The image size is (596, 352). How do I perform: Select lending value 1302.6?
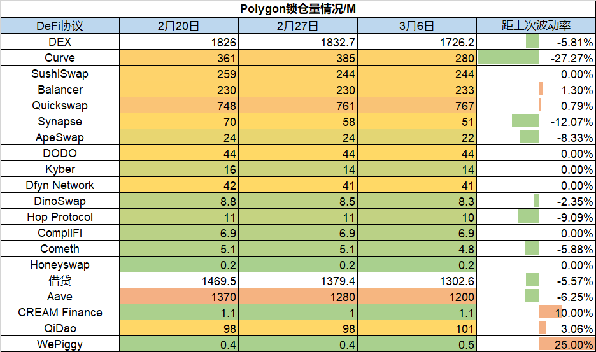coord(416,280)
